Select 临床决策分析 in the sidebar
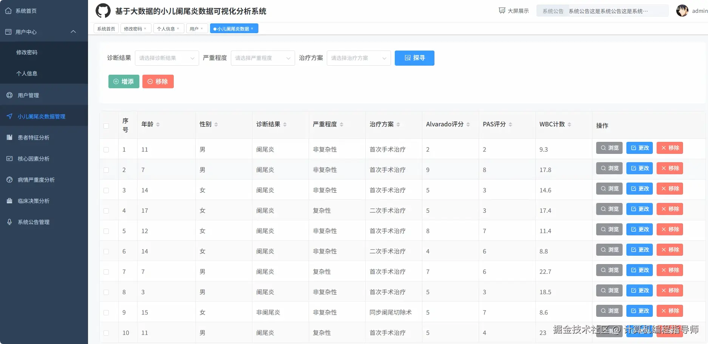This screenshot has height=344, width=708. click(33, 201)
